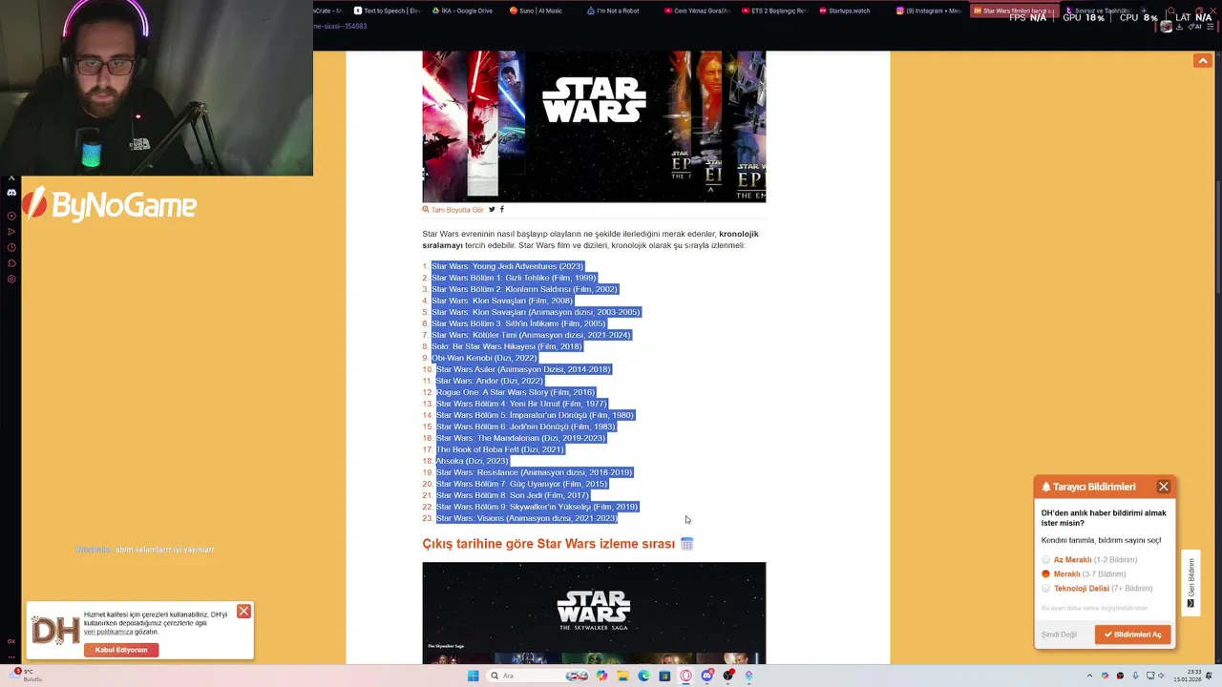Open Discord from the browser sidebar

[11, 193]
